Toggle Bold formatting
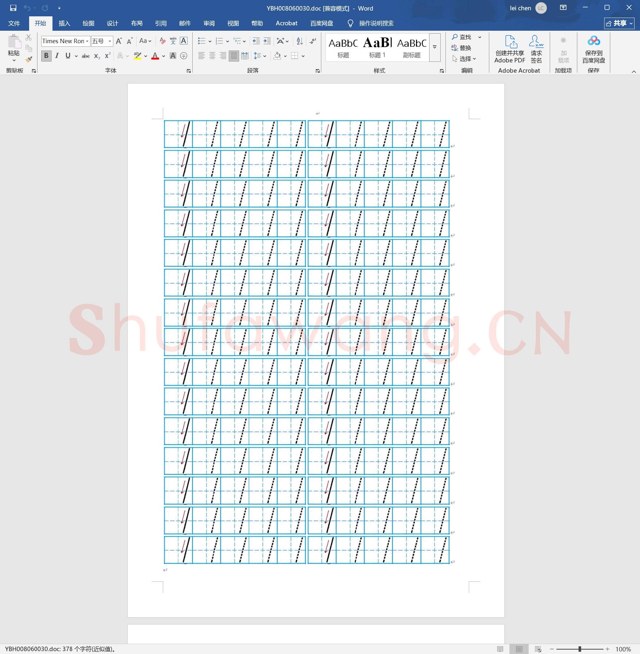 tap(46, 56)
